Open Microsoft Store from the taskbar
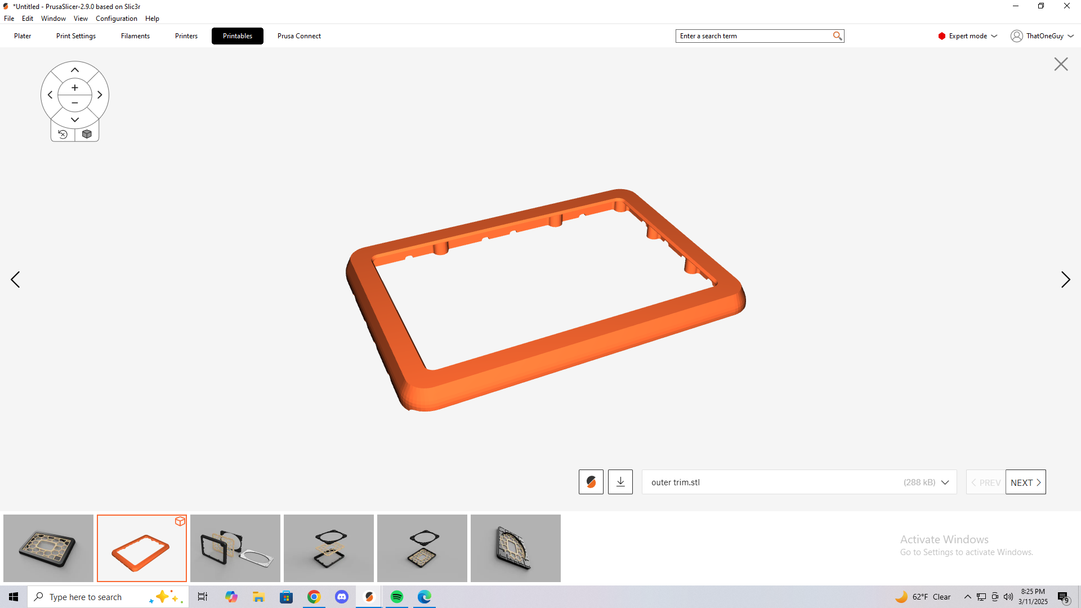 click(x=286, y=597)
